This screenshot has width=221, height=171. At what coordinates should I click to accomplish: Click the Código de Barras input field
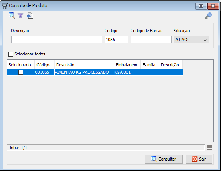151,40
